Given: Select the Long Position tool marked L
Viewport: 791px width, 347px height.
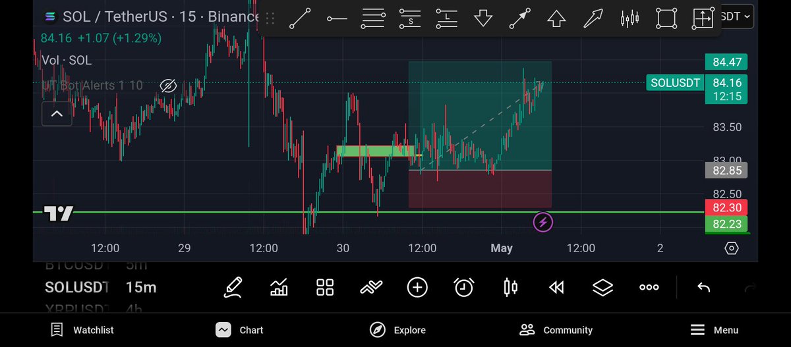Looking at the screenshot, I should coord(447,18).
